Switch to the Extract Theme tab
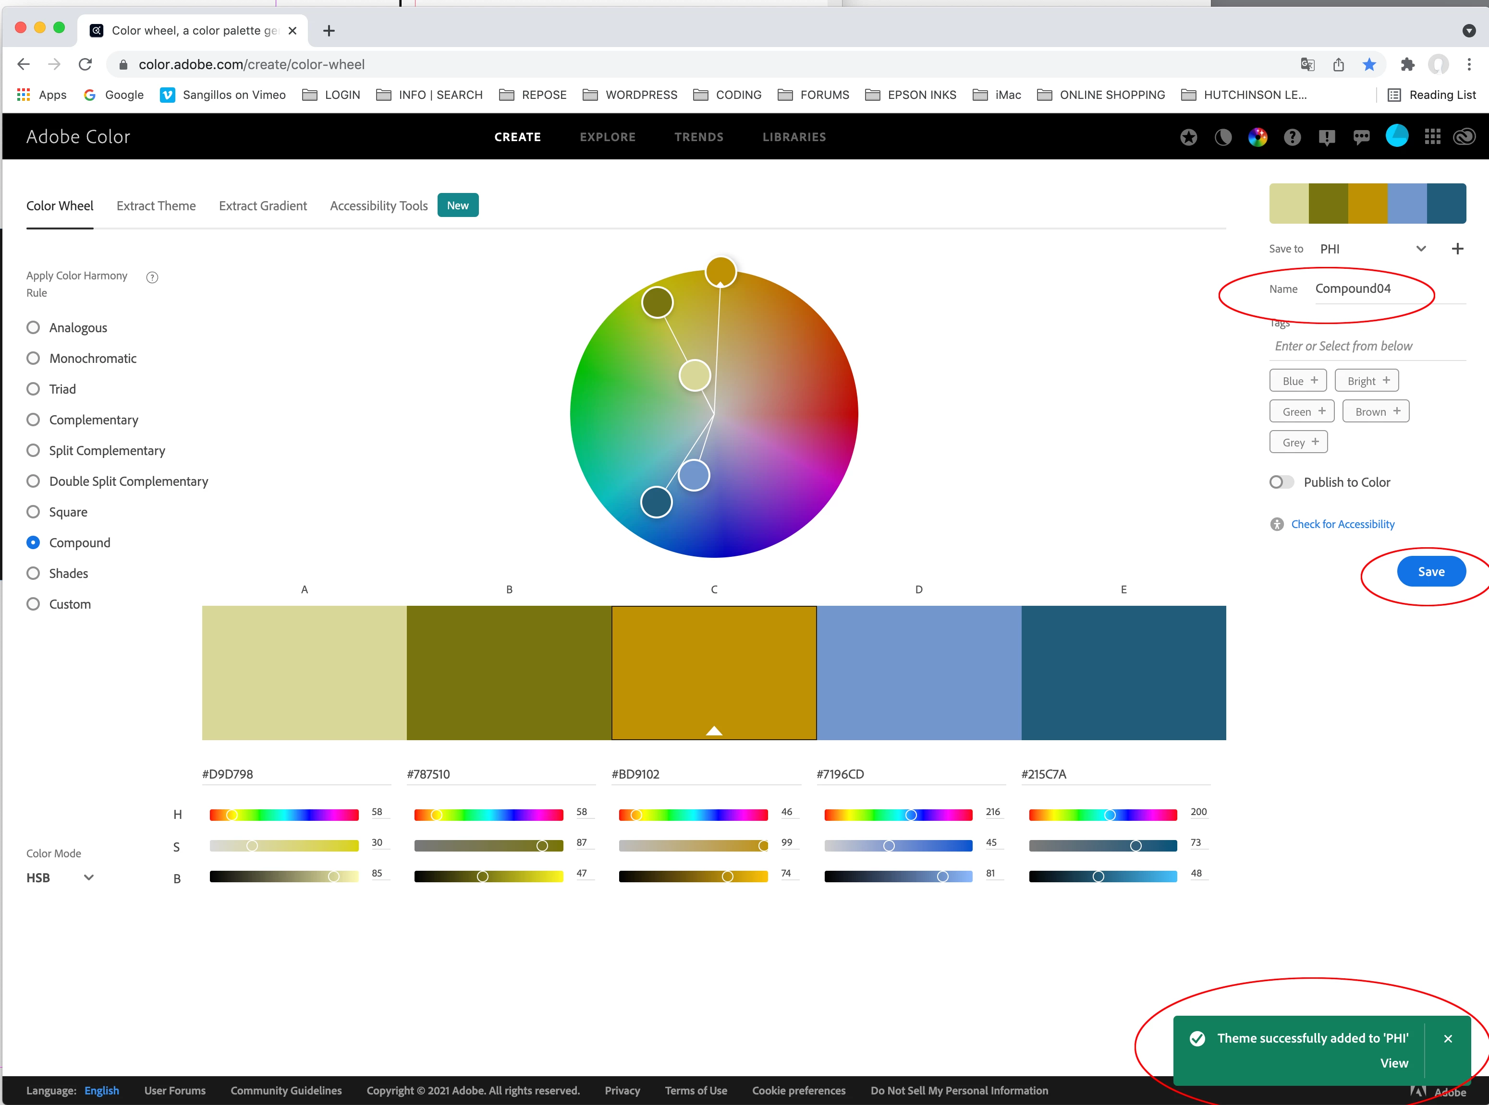Screen dimensions: 1489x1105 156,206
